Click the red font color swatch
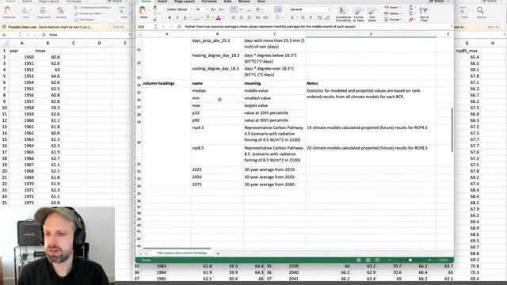Screen dimensions: 507x285 219,17
